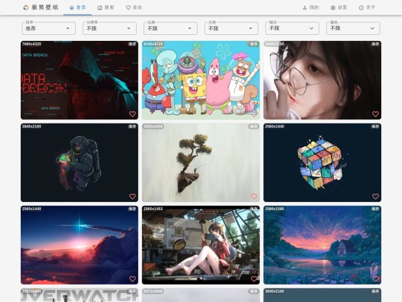Like the lakeside cabin sunset wallpaper

(375, 279)
